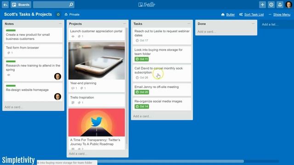Click the Notes list title
Image resolution: width=294 pixels, height=165 pixels.
click(x=9, y=24)
